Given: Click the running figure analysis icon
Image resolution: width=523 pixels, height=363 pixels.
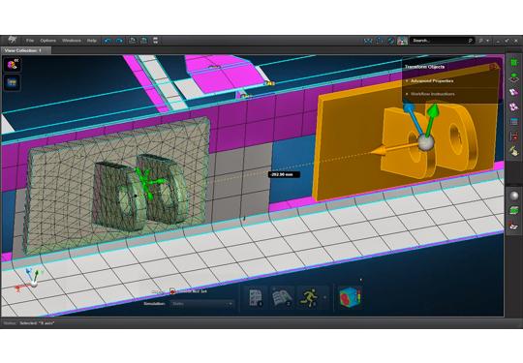Looking at the screenshot, I should [309, 297].
